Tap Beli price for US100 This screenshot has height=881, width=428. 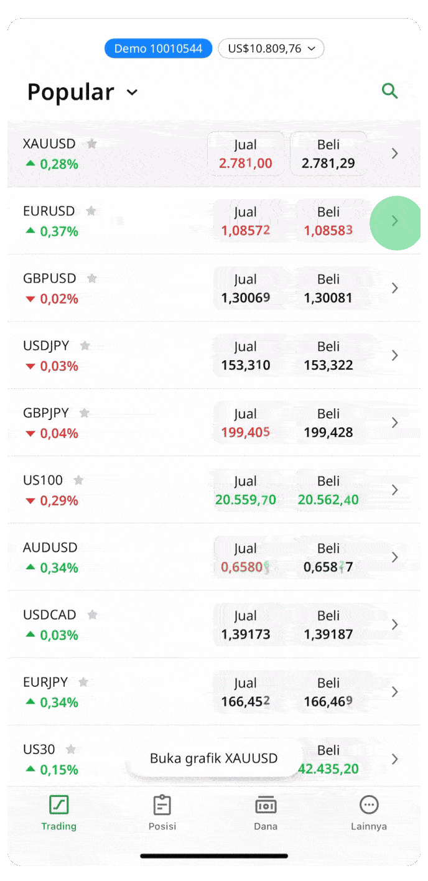pyautogui.click(x=328, y=490)
